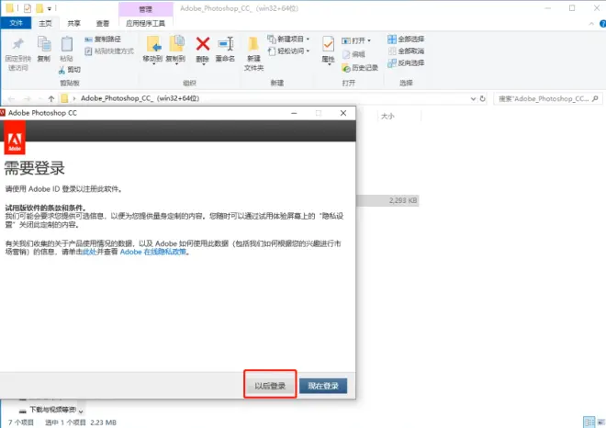
Task: Close the Adobe Photoshop CC dialog
Action: point(343,113)
